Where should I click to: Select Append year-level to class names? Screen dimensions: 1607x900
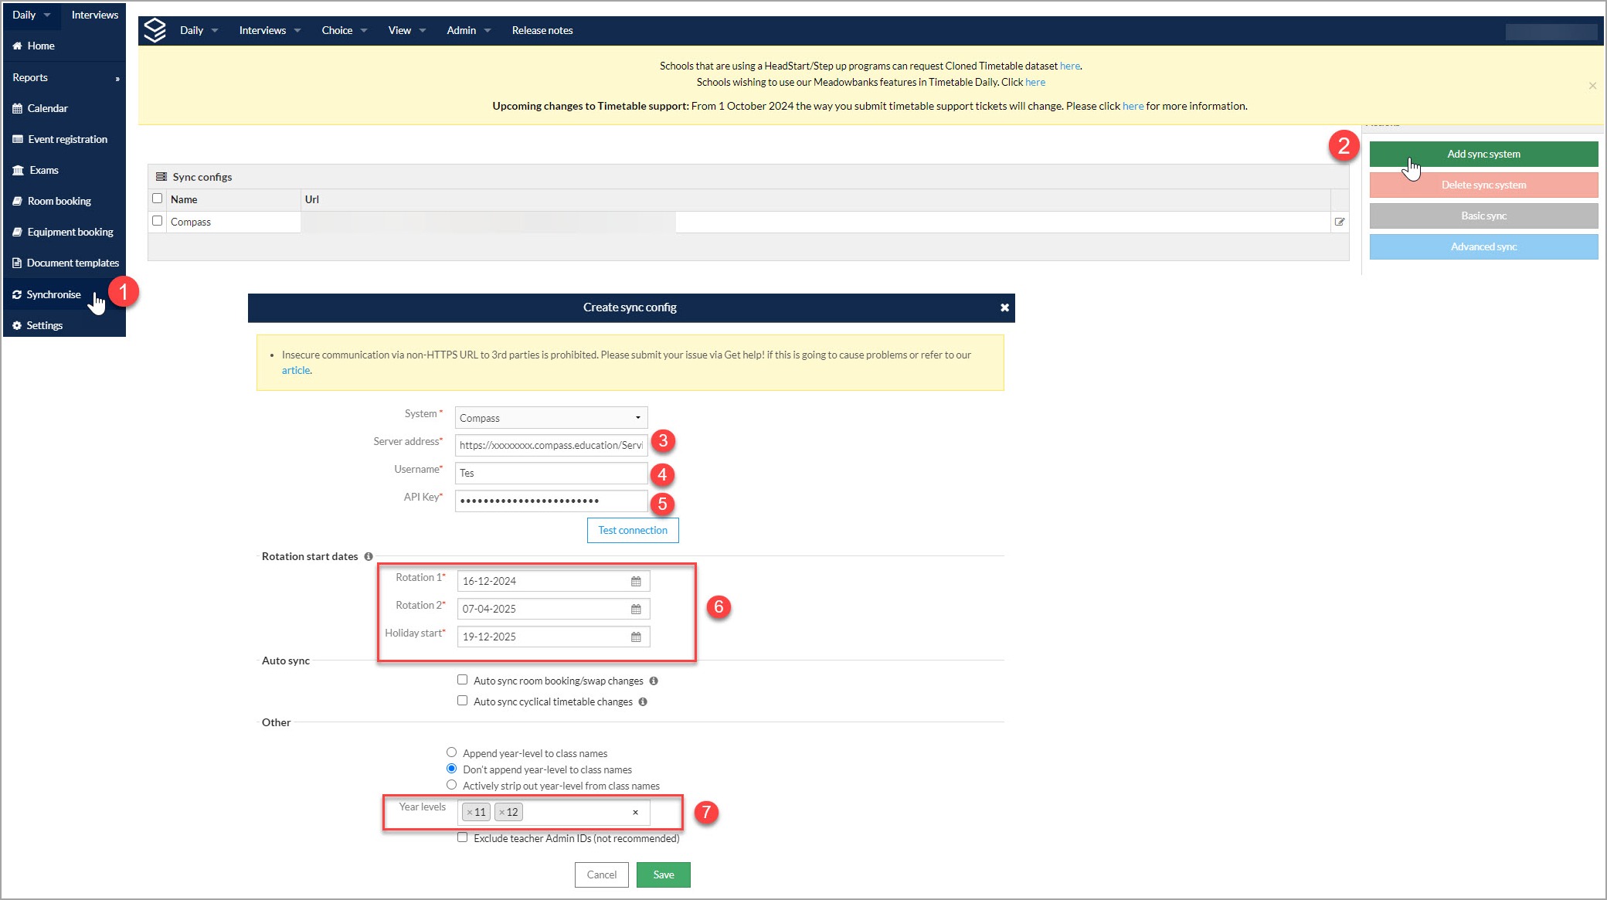452,752
